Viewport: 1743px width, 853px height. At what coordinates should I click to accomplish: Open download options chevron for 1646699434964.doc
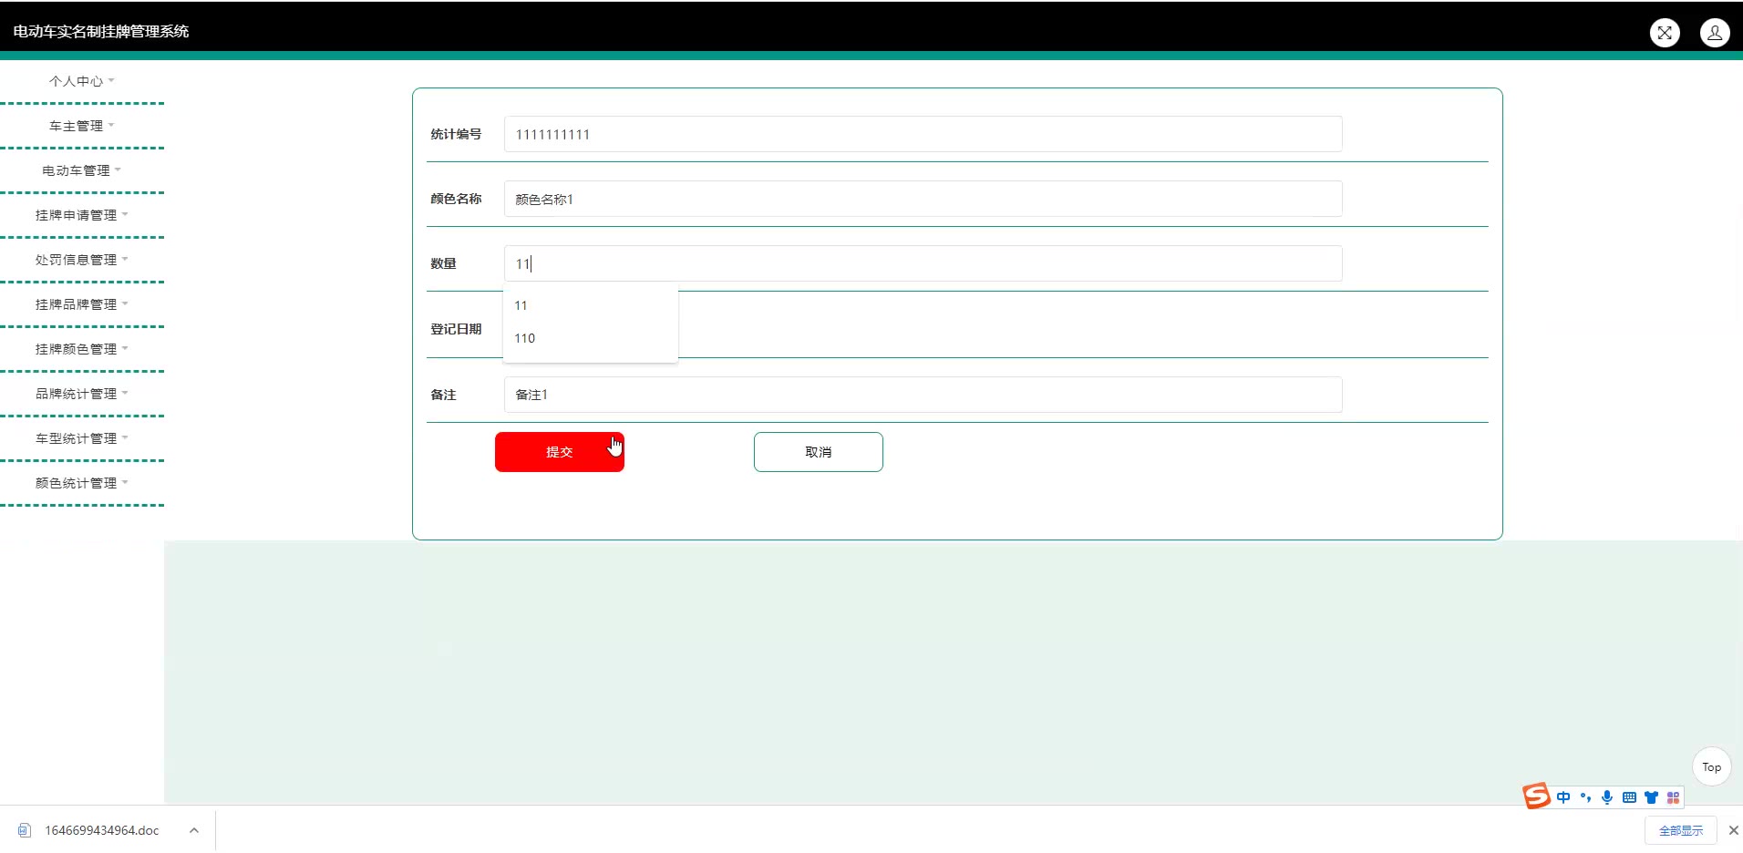pyautogui.click(x=193, y=830)
